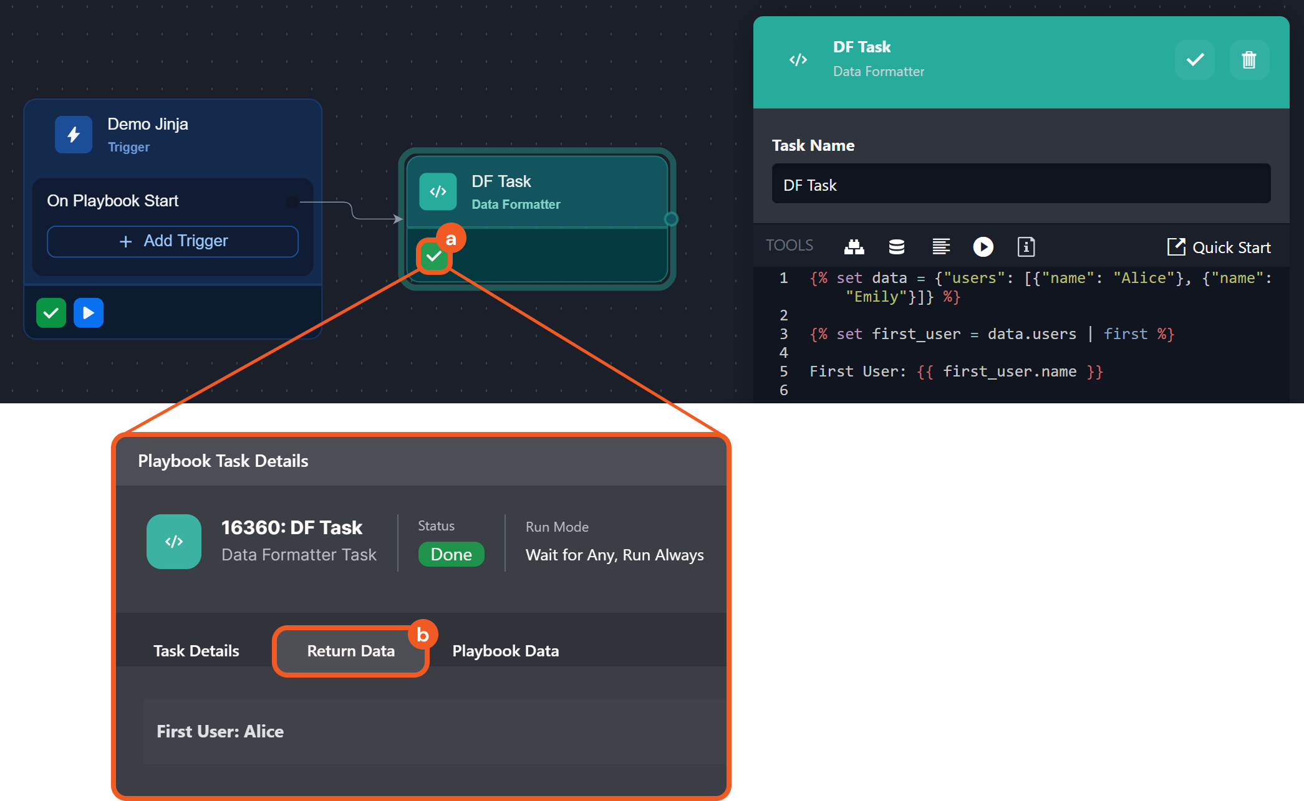Click green checkmark status on Demo Jinja trigger
Viewport: 1304px width, 801px height.
pos(51,313)
